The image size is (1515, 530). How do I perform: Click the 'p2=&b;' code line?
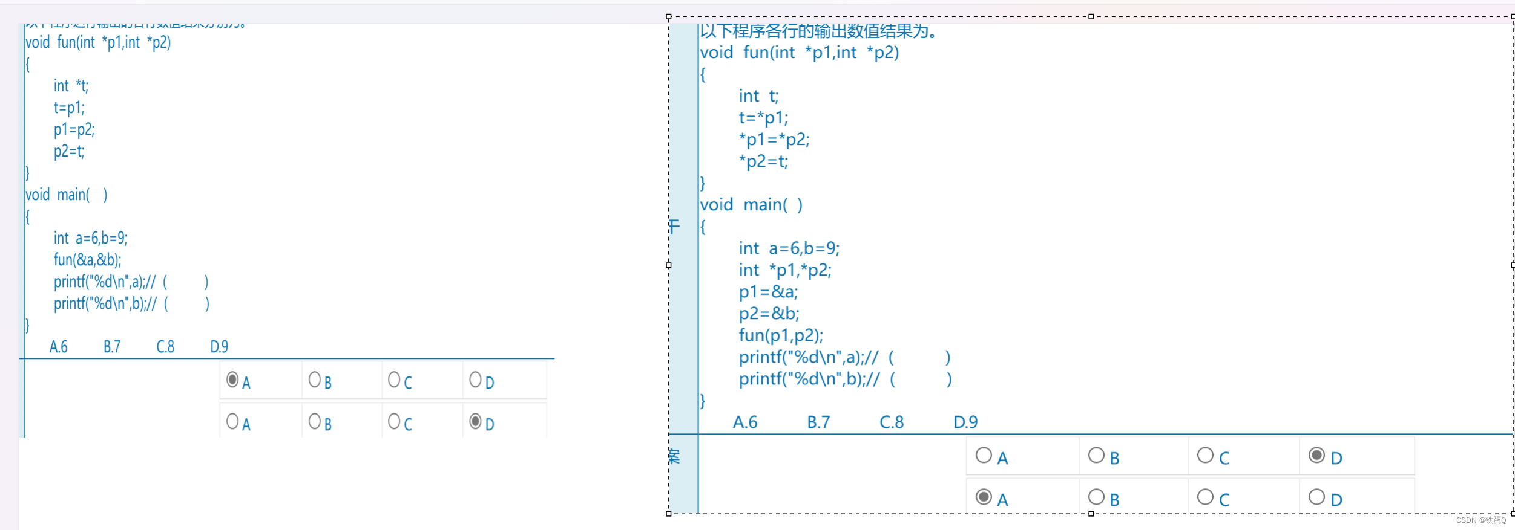pos(769,314)
